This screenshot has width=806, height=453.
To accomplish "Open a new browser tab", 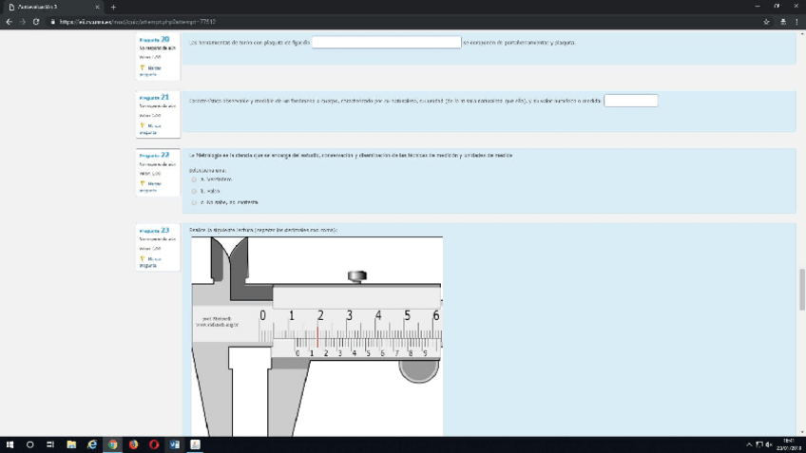I will (113, 7).
